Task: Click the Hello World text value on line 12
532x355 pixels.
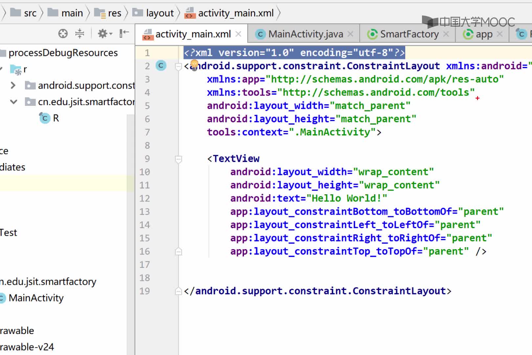Action: (346, 199)
